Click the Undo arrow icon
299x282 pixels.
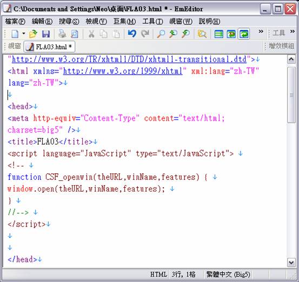click(x=132, y=34)
